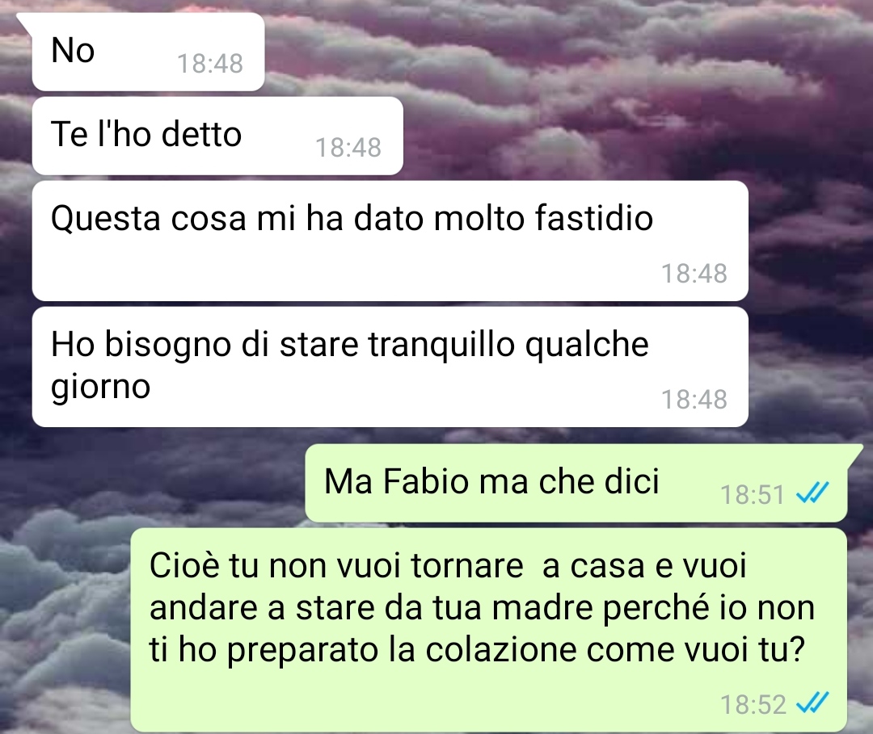Select the long green 'Cioè tu non vuoi tornare' message
Image resolution: width=873 pixels, height=734 pixels.
(488, 630)
